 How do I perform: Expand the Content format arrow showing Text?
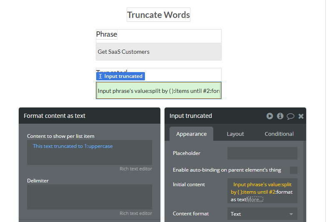click(x=291, y=214)
